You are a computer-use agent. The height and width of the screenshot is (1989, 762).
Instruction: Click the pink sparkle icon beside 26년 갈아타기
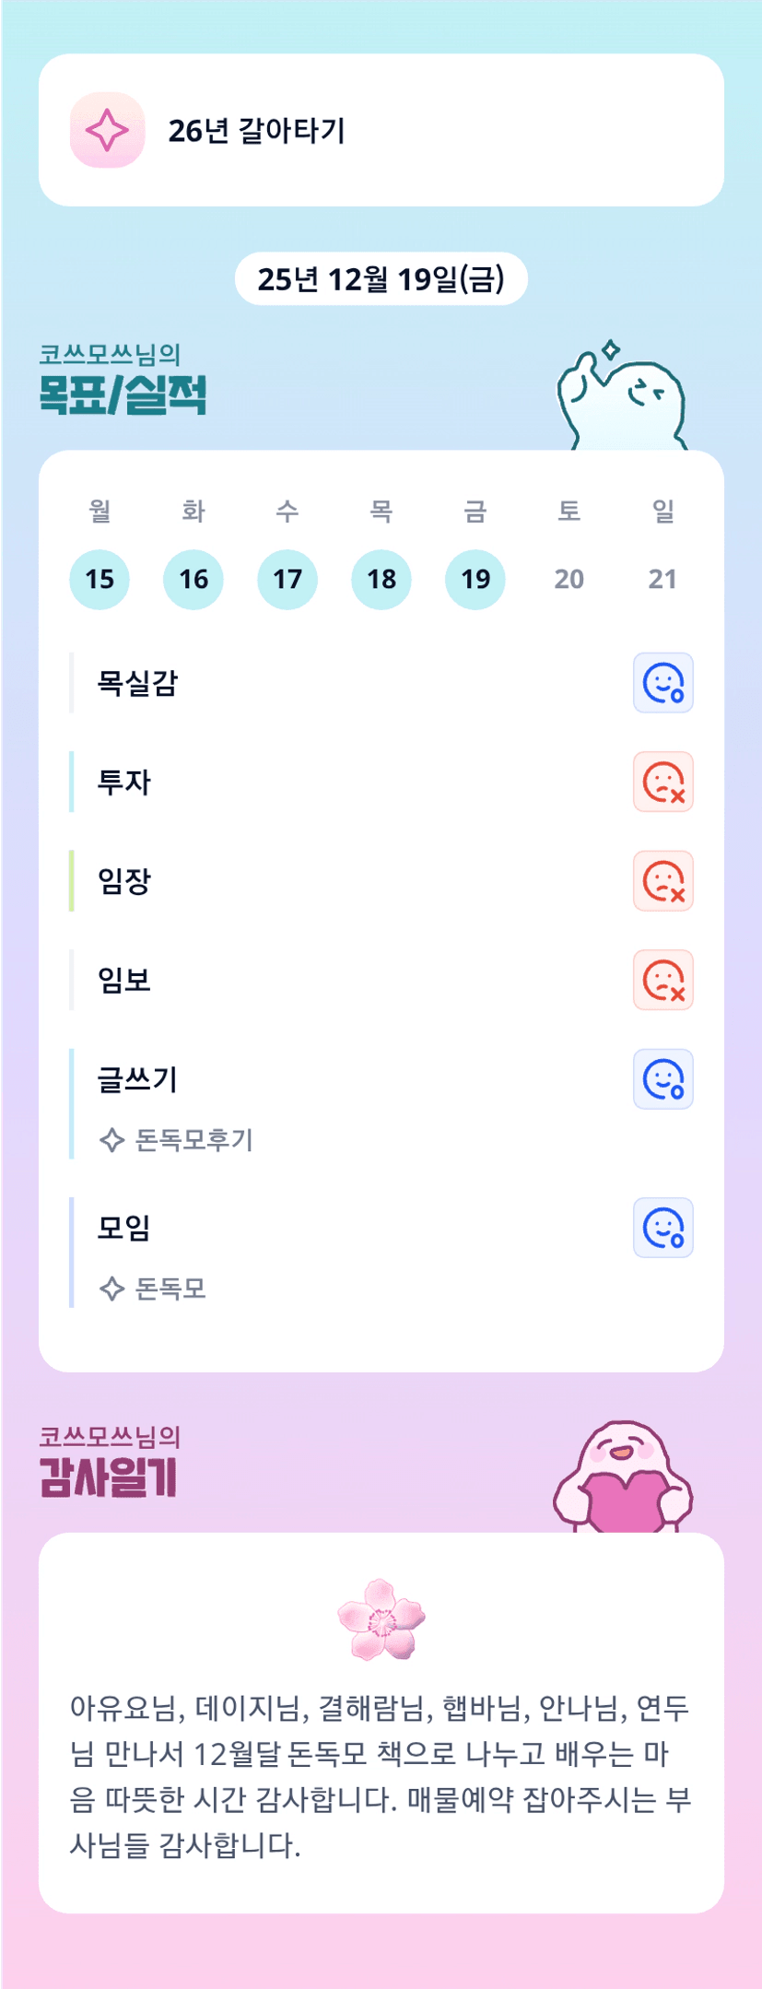click(x=107, y=130)
